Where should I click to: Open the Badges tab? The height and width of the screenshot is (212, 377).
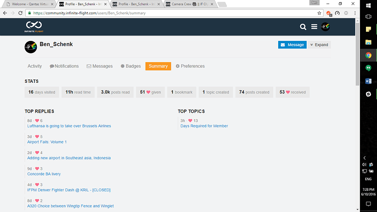coord(131,66)
